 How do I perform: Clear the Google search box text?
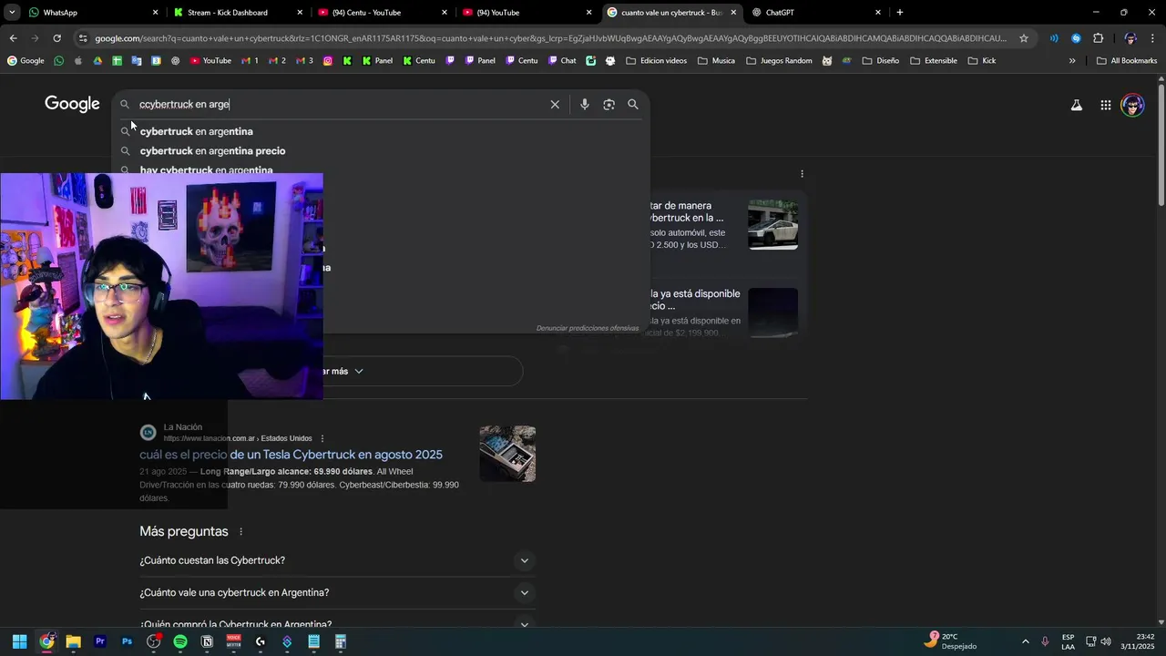click(x=555, y=105)
